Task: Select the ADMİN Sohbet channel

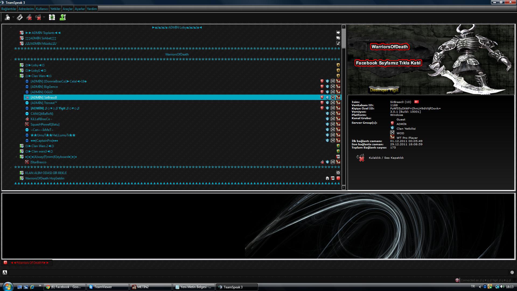Action: point(40,38)
